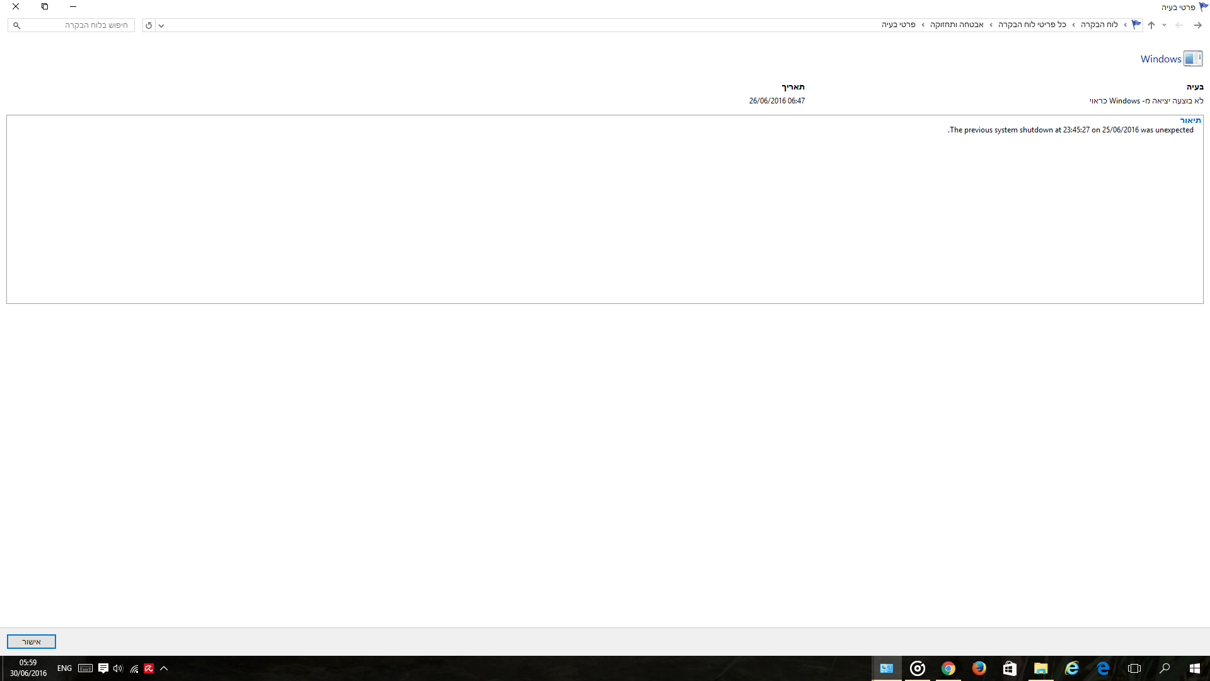Click the Windows source link

click(x=1160, y=59)
